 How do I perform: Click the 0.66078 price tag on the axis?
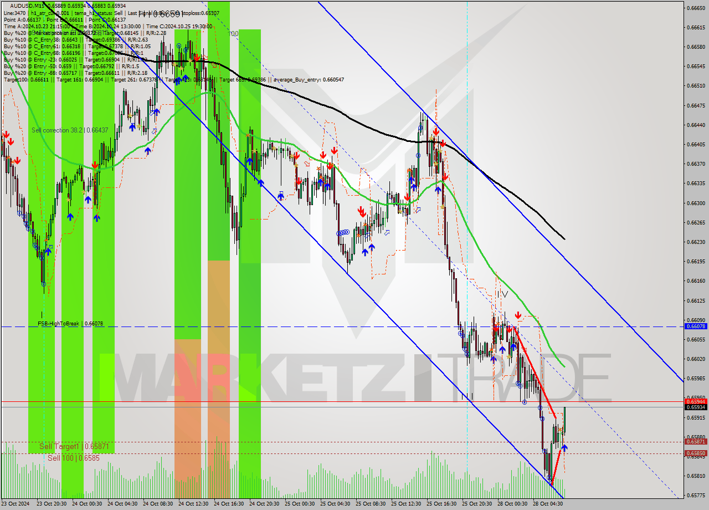pos(697,327)
